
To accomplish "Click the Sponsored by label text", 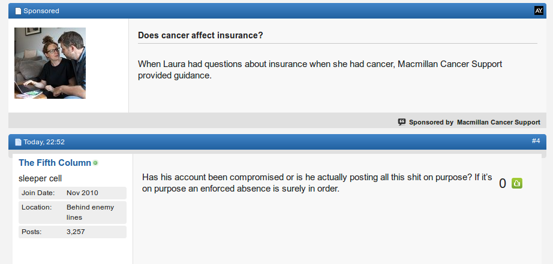I will click(431, 122).
